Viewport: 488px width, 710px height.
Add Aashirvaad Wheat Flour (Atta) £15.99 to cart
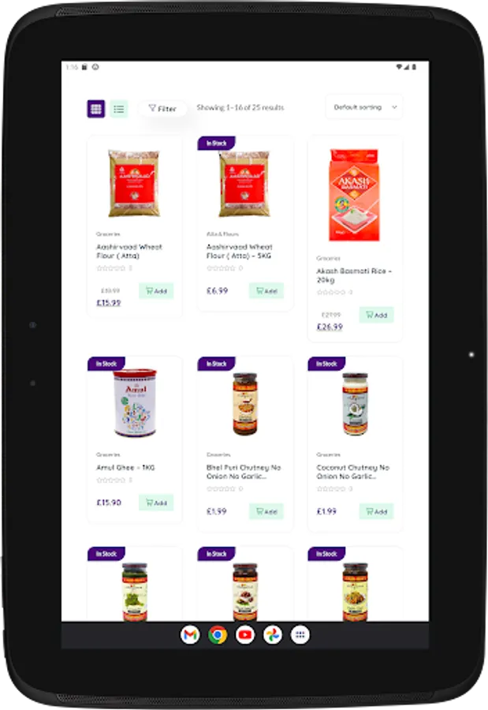[x=156, y=290]
